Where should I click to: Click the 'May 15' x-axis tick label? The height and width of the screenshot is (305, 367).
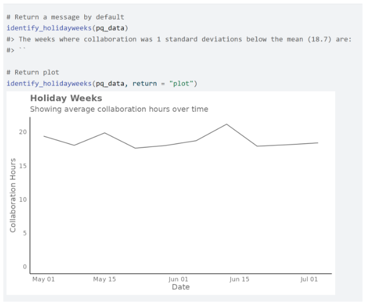click(x=104, y=279)
